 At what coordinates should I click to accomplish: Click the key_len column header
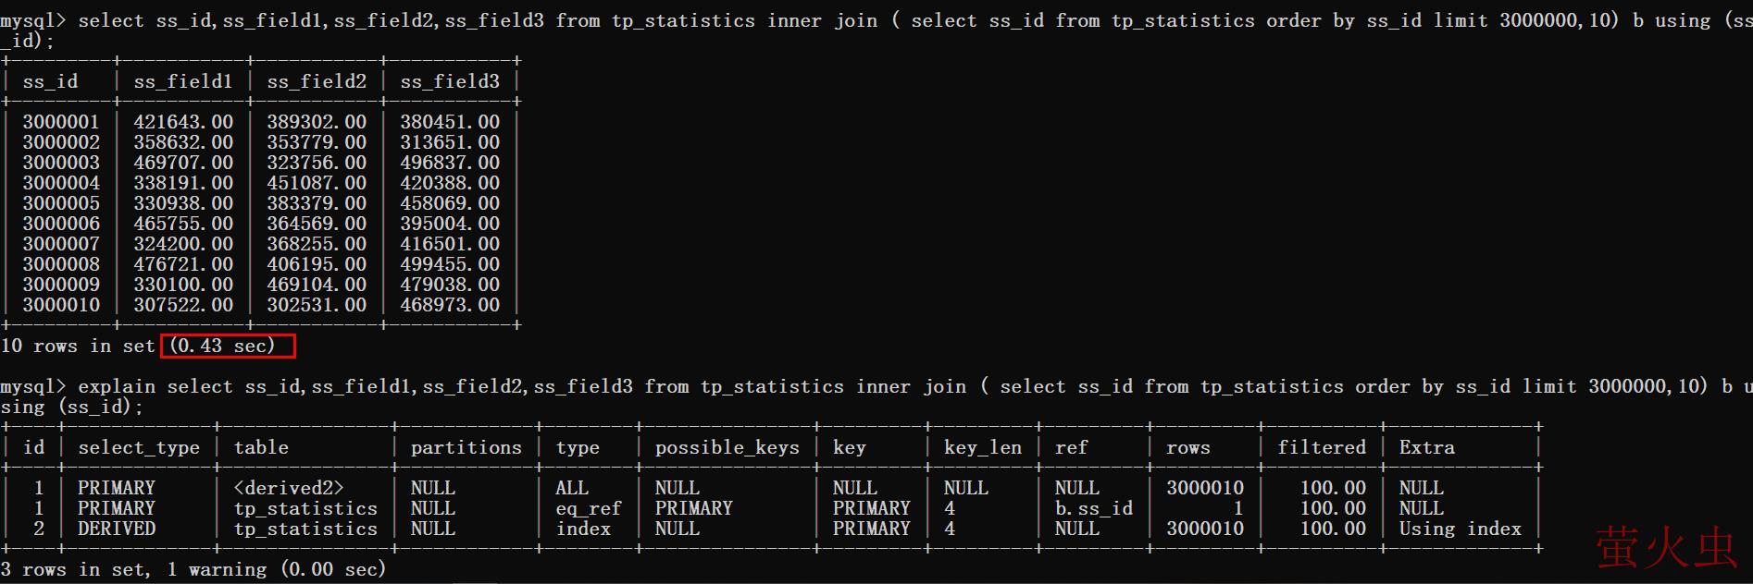click(x=982, y=448)
